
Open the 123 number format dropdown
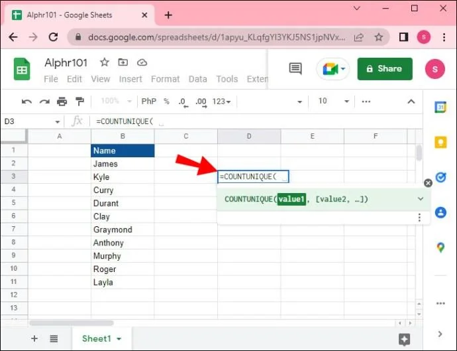pyautogui.click(x=221, y=102)
